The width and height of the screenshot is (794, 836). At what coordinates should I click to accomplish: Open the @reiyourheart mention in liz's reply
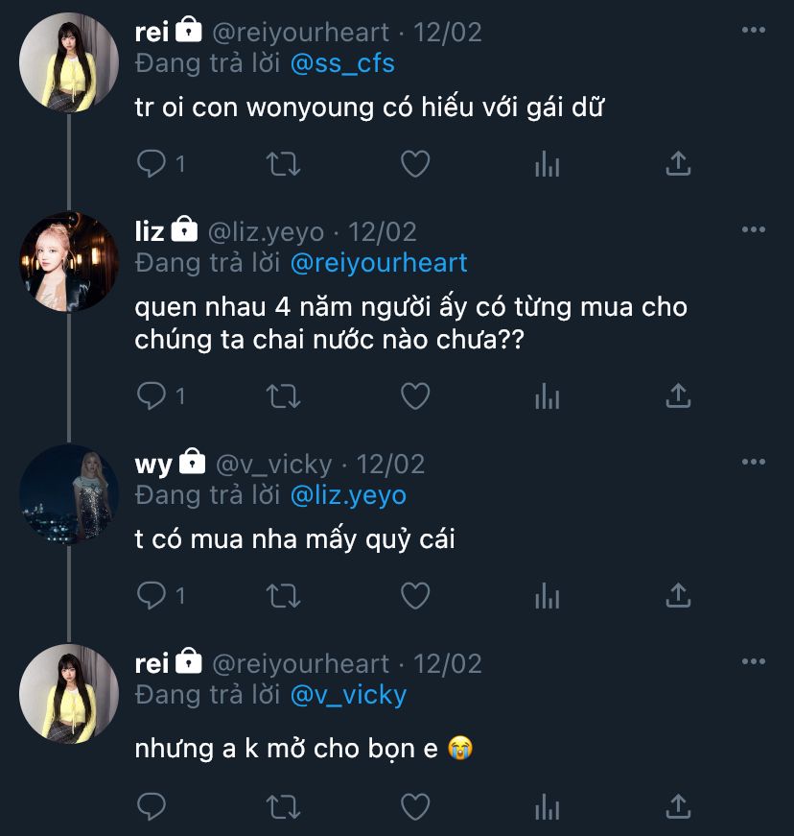tap(379, 263)
